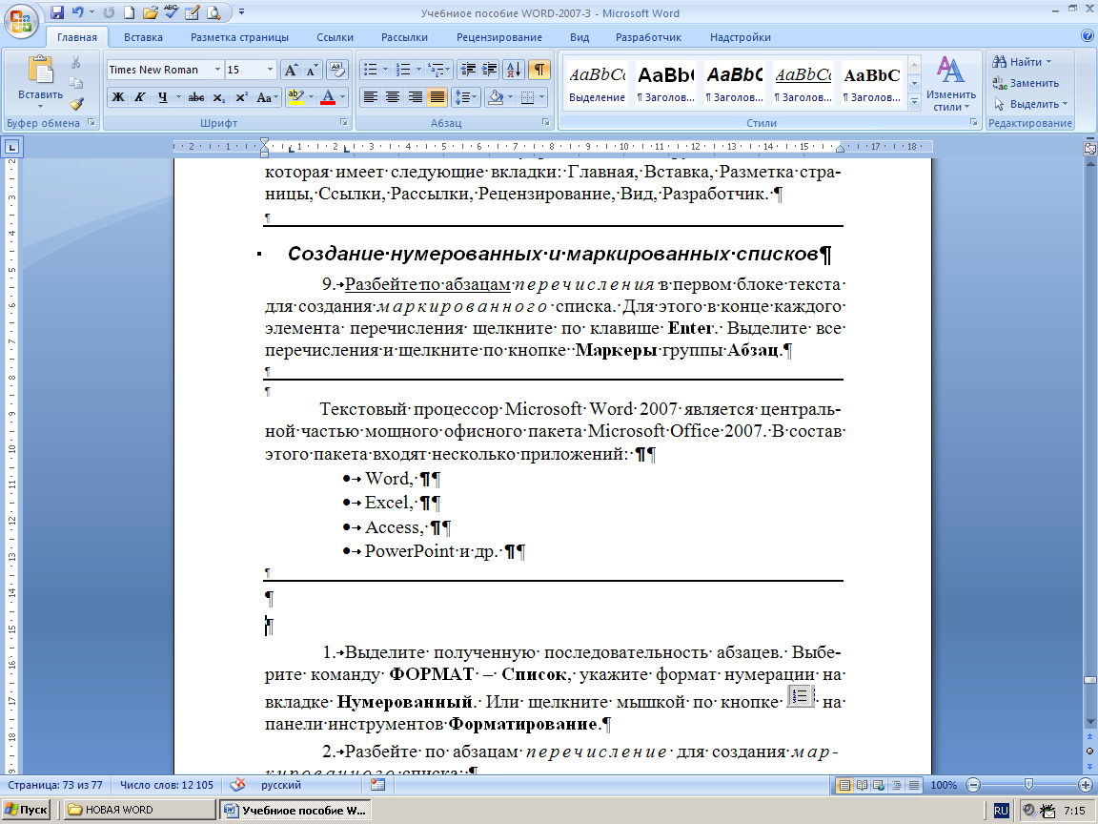
Task: Click the Заменить button
Action: pos(1026,83)
